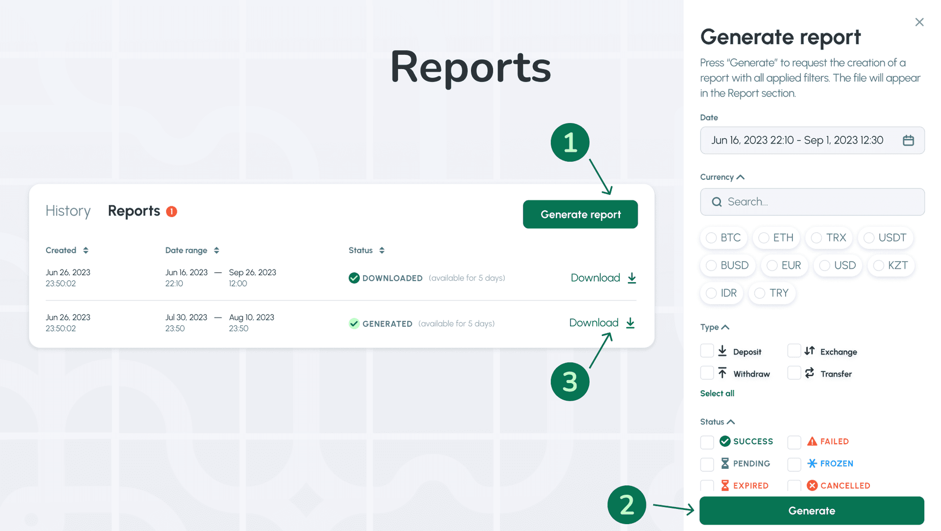
Task: Click the Transfer loop icon
Action: tap(810, 373)
